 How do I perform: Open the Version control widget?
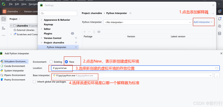click(31, 11)
